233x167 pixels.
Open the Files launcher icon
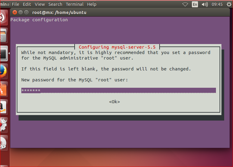[3, 36]
